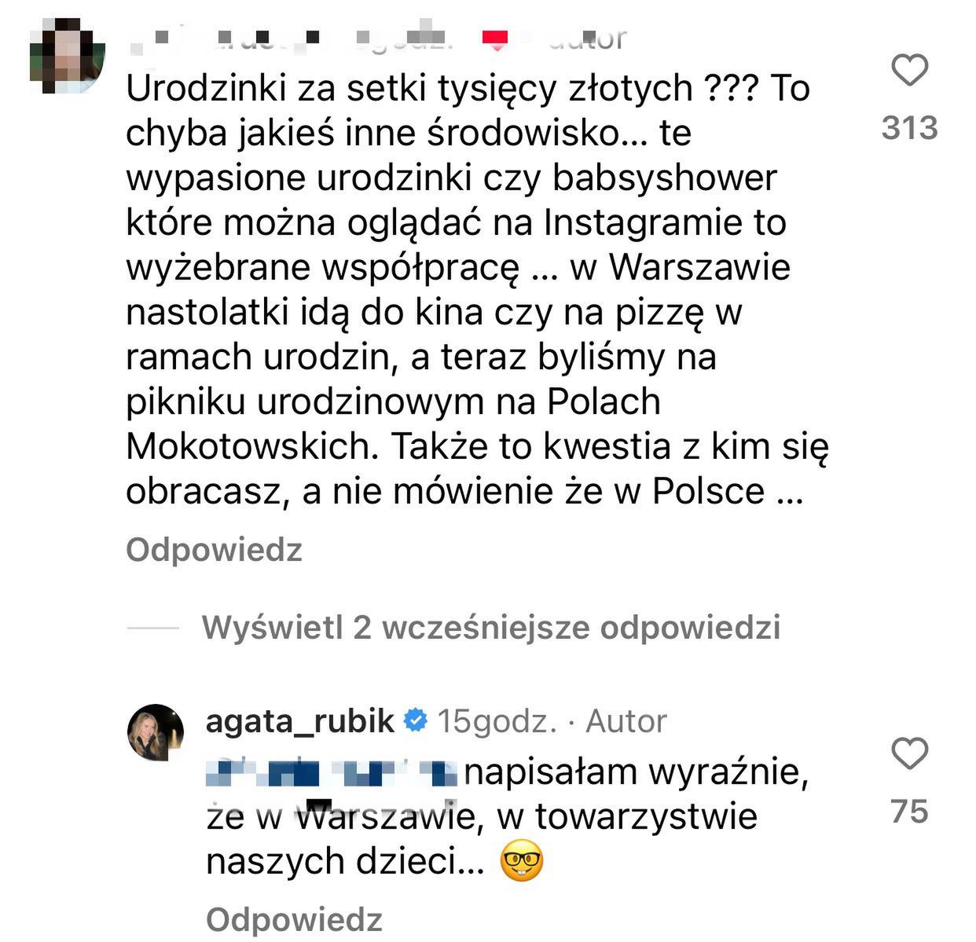Click the 15godz. timestamp
Viewport: 976px width, 942px height.
coord(496,720)
